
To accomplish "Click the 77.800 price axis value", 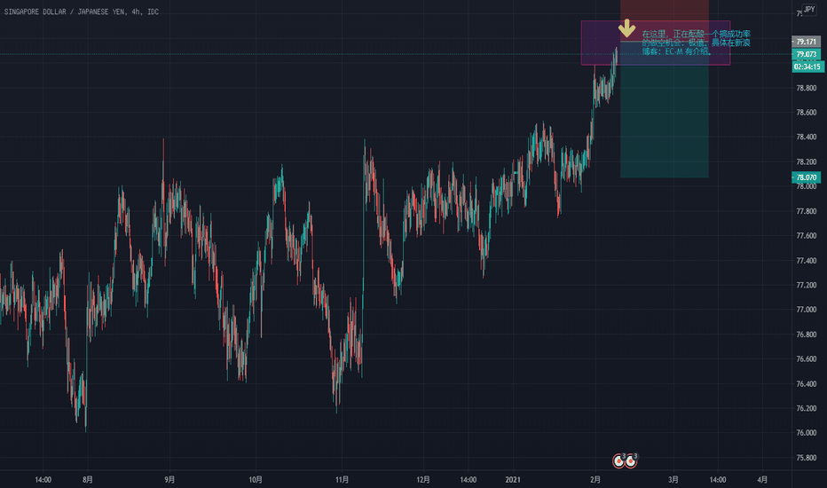I will click(x=807, y=211).
